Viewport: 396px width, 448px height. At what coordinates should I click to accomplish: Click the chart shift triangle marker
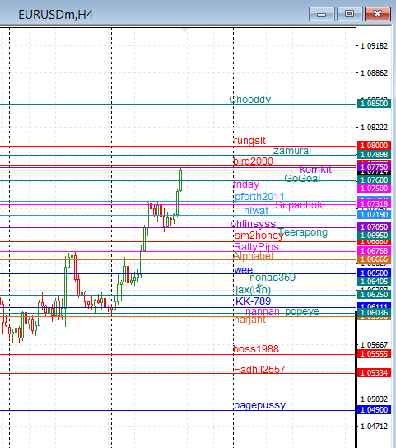(185, 30)
